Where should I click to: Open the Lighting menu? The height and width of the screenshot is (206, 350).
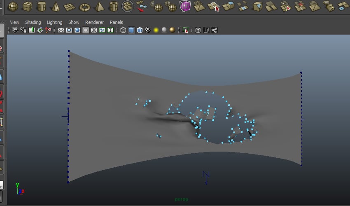pyautogui.click(x=54, y=22)
